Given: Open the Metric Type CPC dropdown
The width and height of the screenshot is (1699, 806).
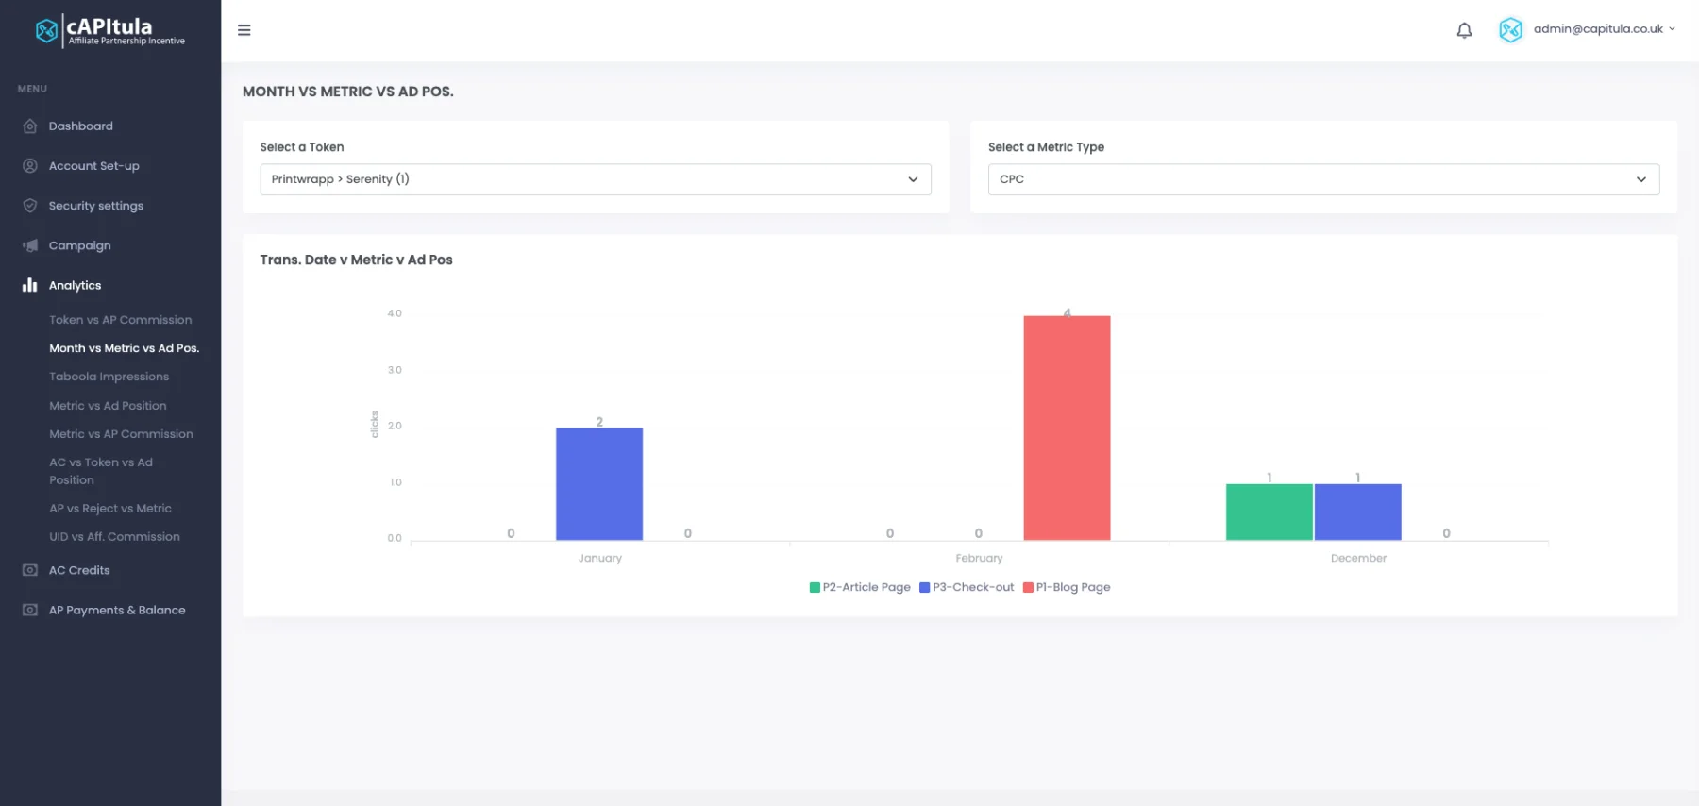Looking at the screenshot, I should click(1323, 179).
